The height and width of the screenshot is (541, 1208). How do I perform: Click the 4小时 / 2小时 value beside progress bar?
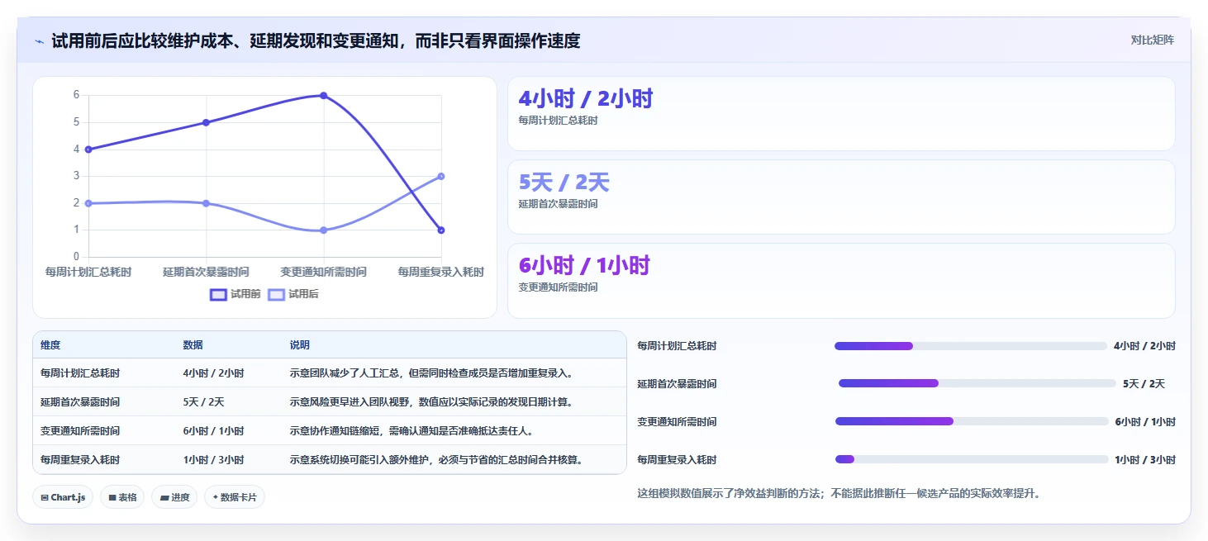[x=1144, y=346]
